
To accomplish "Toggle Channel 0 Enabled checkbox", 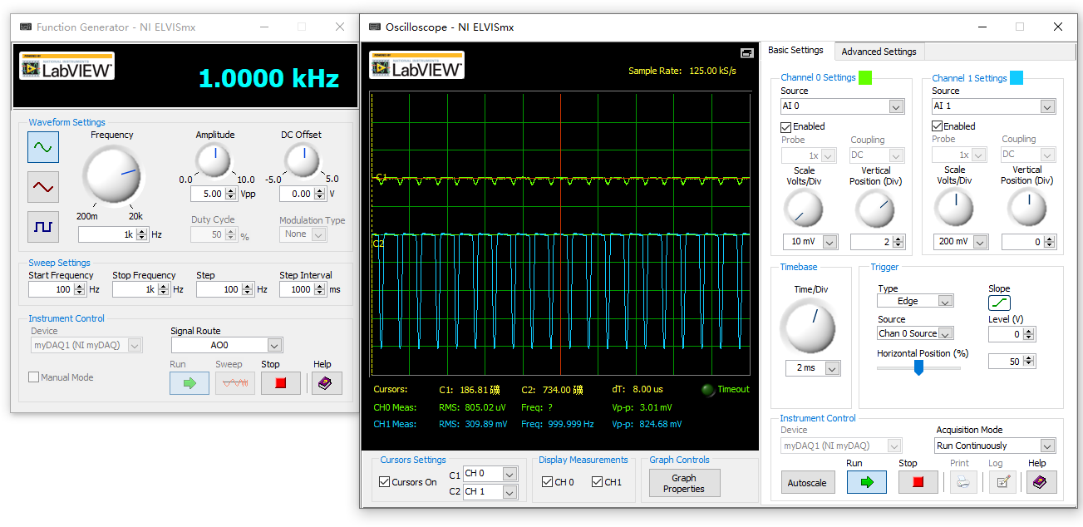I will coord(785,127).
